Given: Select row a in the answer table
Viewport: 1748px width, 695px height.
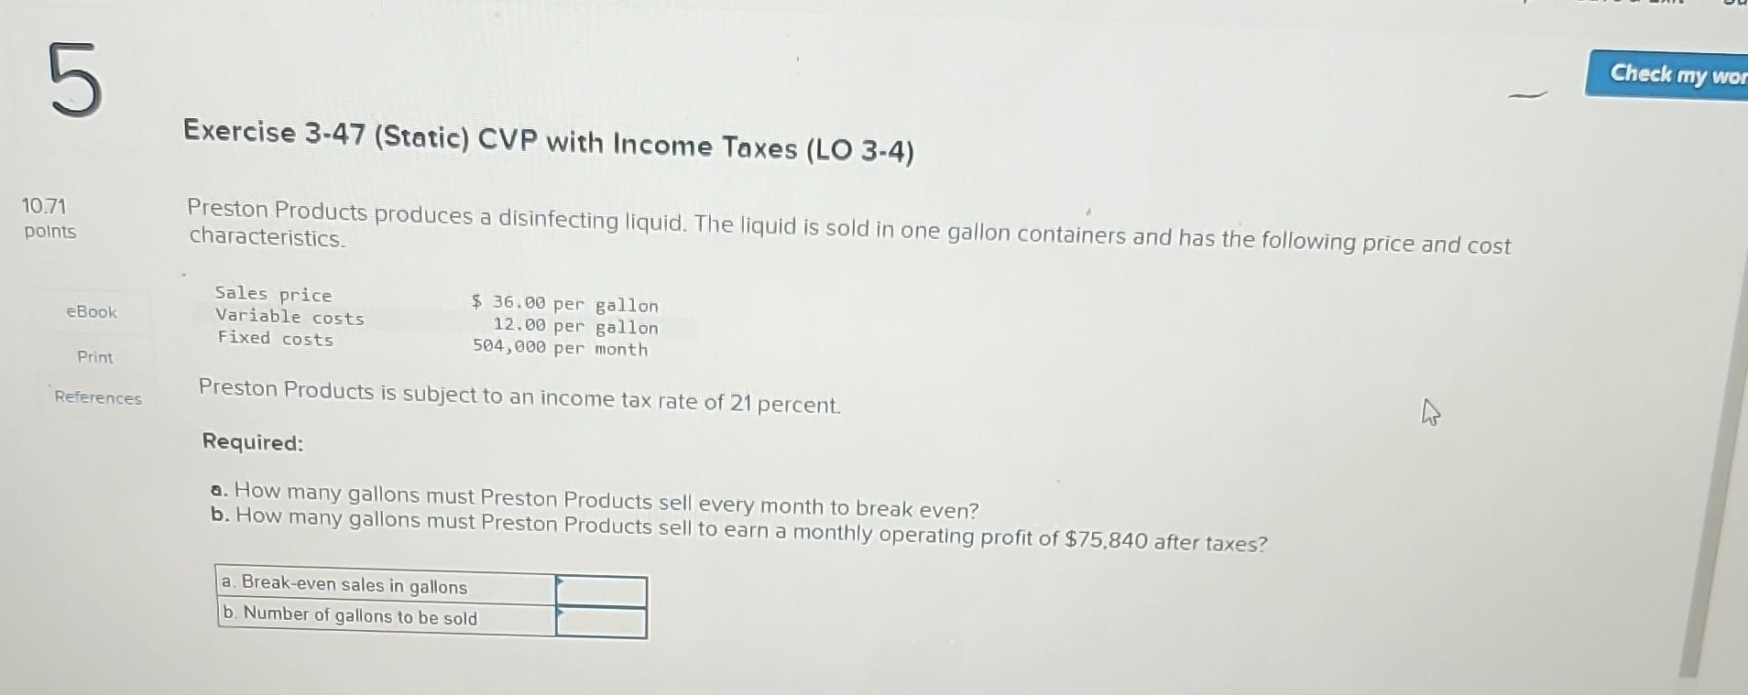Looking at the screenshot, I should point(344,584).
